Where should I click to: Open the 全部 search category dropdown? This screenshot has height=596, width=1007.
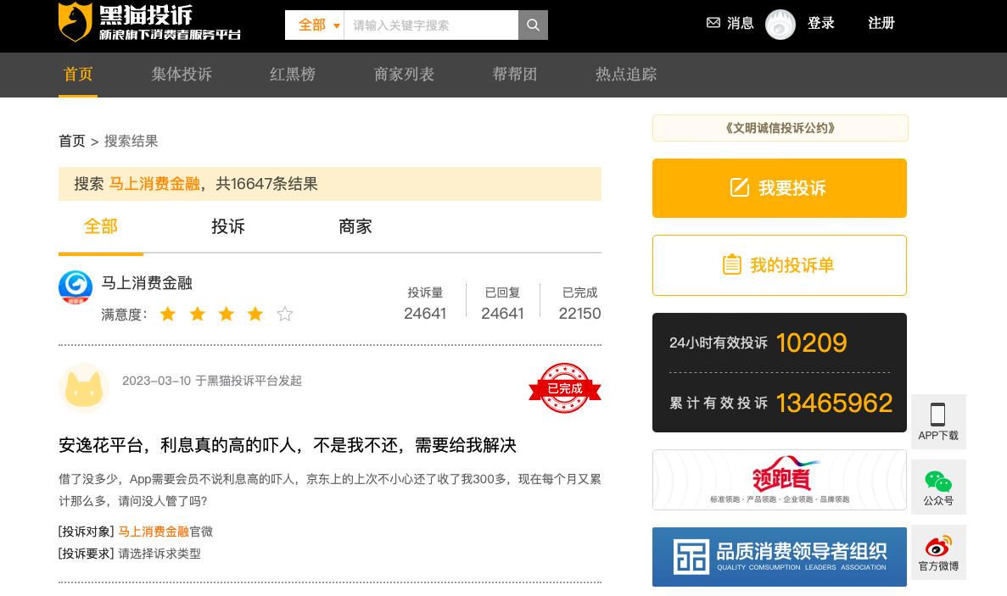coord(317,25)
